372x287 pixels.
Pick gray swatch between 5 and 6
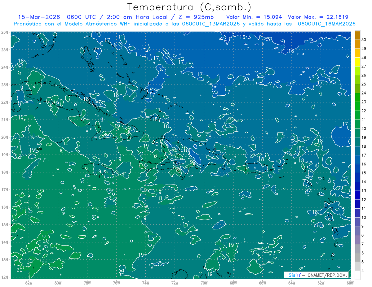click(x=357, y=257)
